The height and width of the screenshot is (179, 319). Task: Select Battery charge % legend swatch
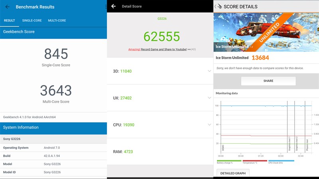coord(229,161)
